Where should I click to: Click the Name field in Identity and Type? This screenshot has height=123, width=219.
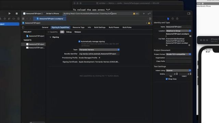[x=178, y=27]
